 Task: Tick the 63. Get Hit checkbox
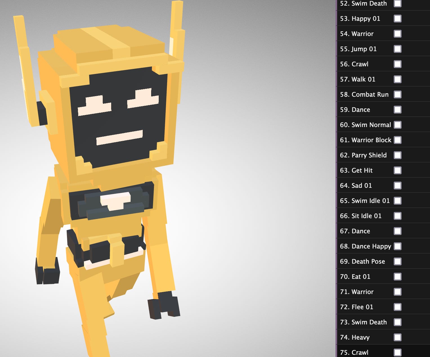click(397, 170)
